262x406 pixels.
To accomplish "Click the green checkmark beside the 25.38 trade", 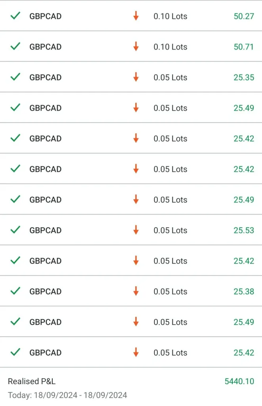I will (x=15, y=291).
